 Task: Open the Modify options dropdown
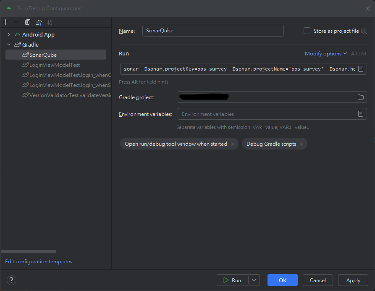click(x=326, y=53)
